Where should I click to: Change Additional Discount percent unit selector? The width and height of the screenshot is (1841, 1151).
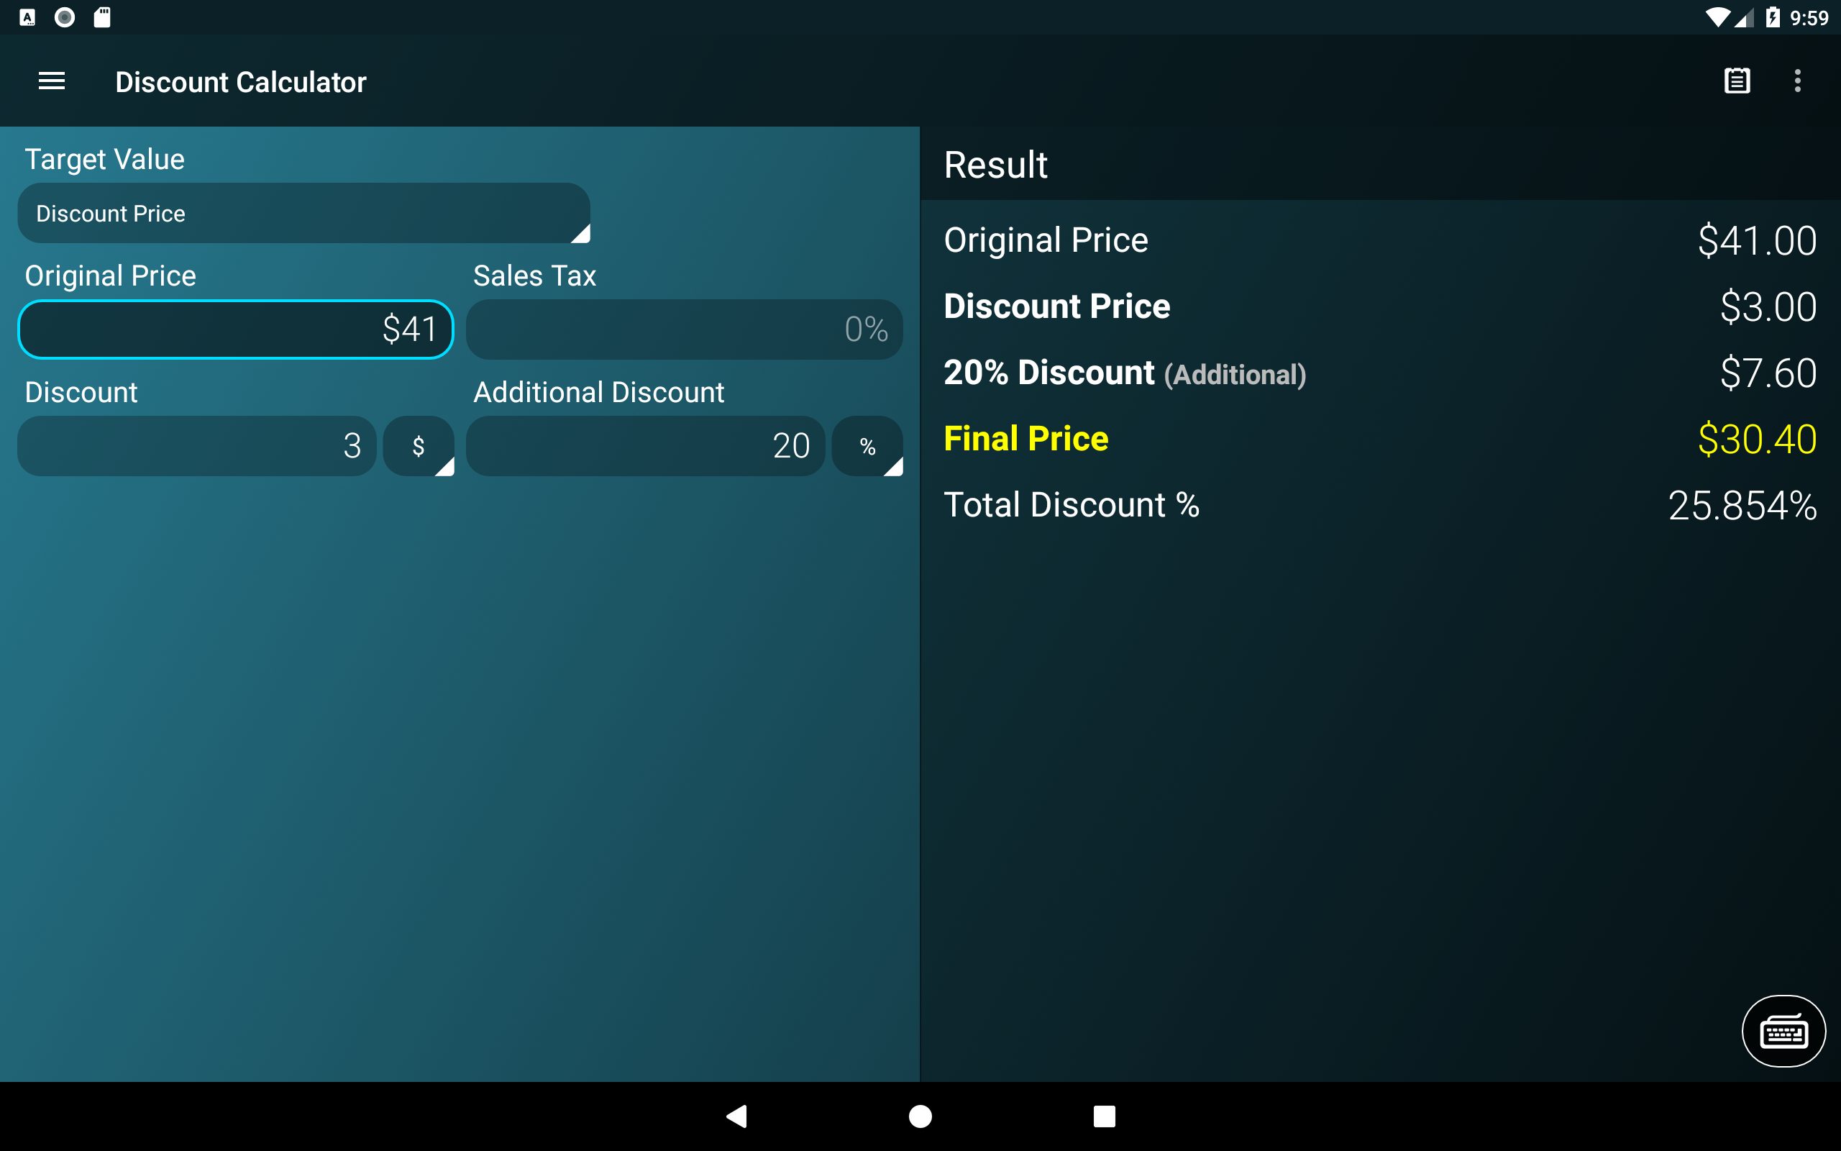(867, 446)
